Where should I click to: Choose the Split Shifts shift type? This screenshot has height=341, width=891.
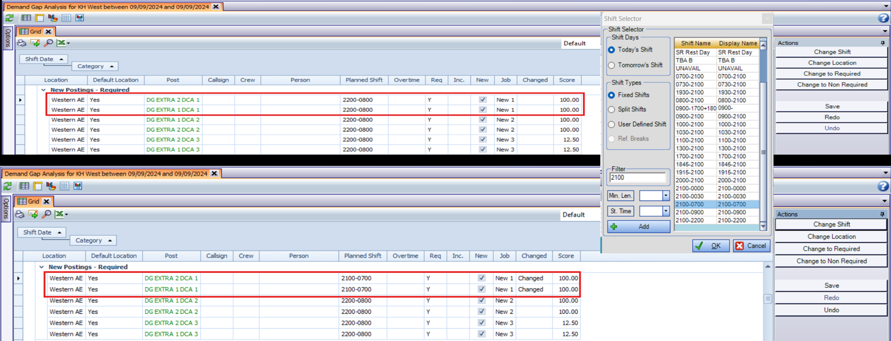(612, 109)
